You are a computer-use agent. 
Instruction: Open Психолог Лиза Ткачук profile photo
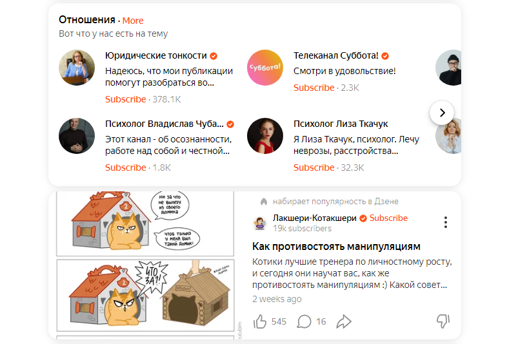point(265,136)
